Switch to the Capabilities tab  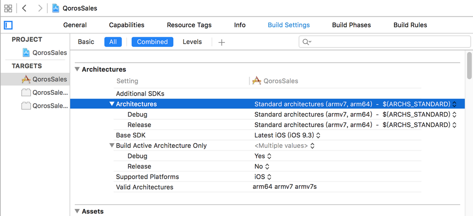(x=127, y=25)
